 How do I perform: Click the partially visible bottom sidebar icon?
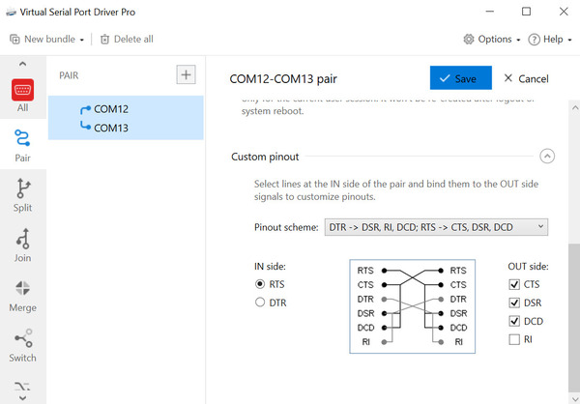click(22, 387)
